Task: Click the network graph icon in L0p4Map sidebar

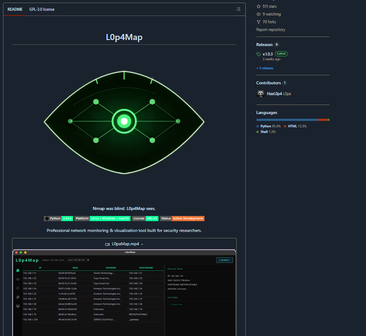Action: [x=18, y=288]
